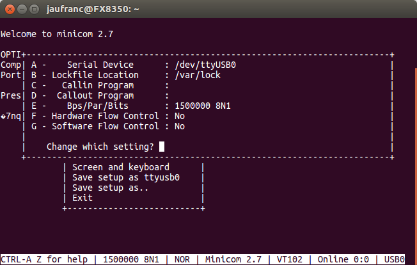Click the window title jaufranc@FX8350

pyautogui.click(x=93, y=10)
